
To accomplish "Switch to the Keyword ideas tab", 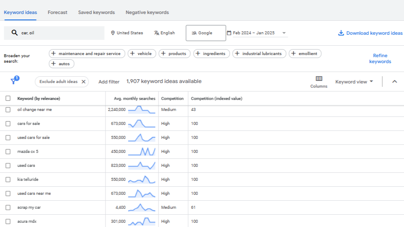I will [x=20, y=12].
